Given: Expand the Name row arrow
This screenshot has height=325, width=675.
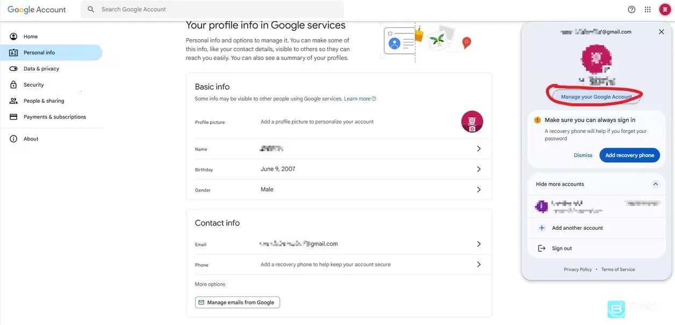Looking at the screenshot, I should point(479,149).
